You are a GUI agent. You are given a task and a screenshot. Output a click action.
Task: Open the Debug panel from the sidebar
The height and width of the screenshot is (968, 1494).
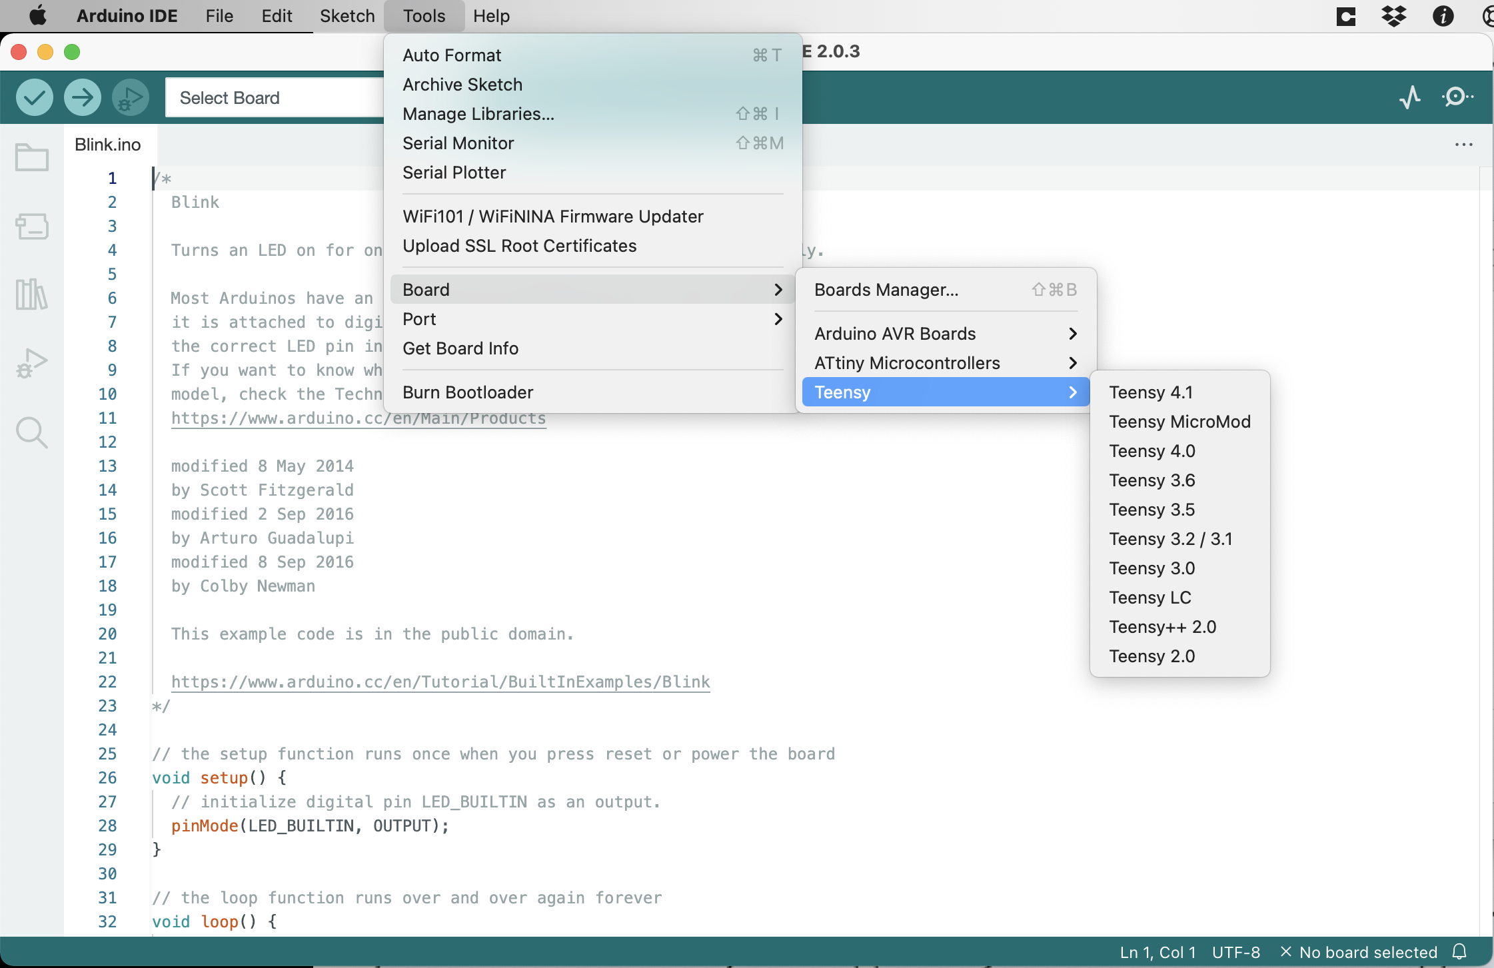coord(31,363)
